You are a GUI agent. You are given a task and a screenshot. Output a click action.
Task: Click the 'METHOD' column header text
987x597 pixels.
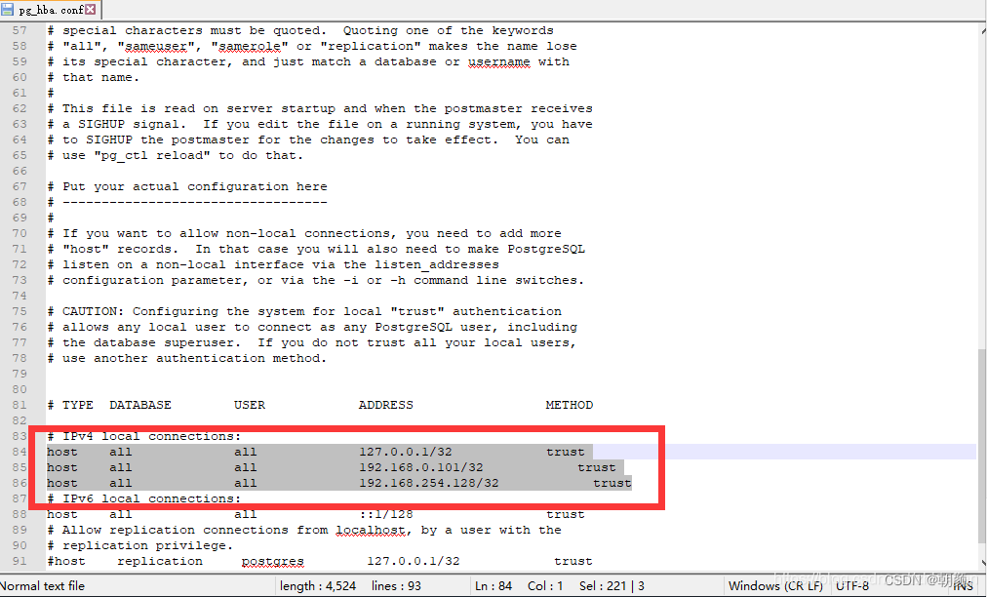click(569, 405)
